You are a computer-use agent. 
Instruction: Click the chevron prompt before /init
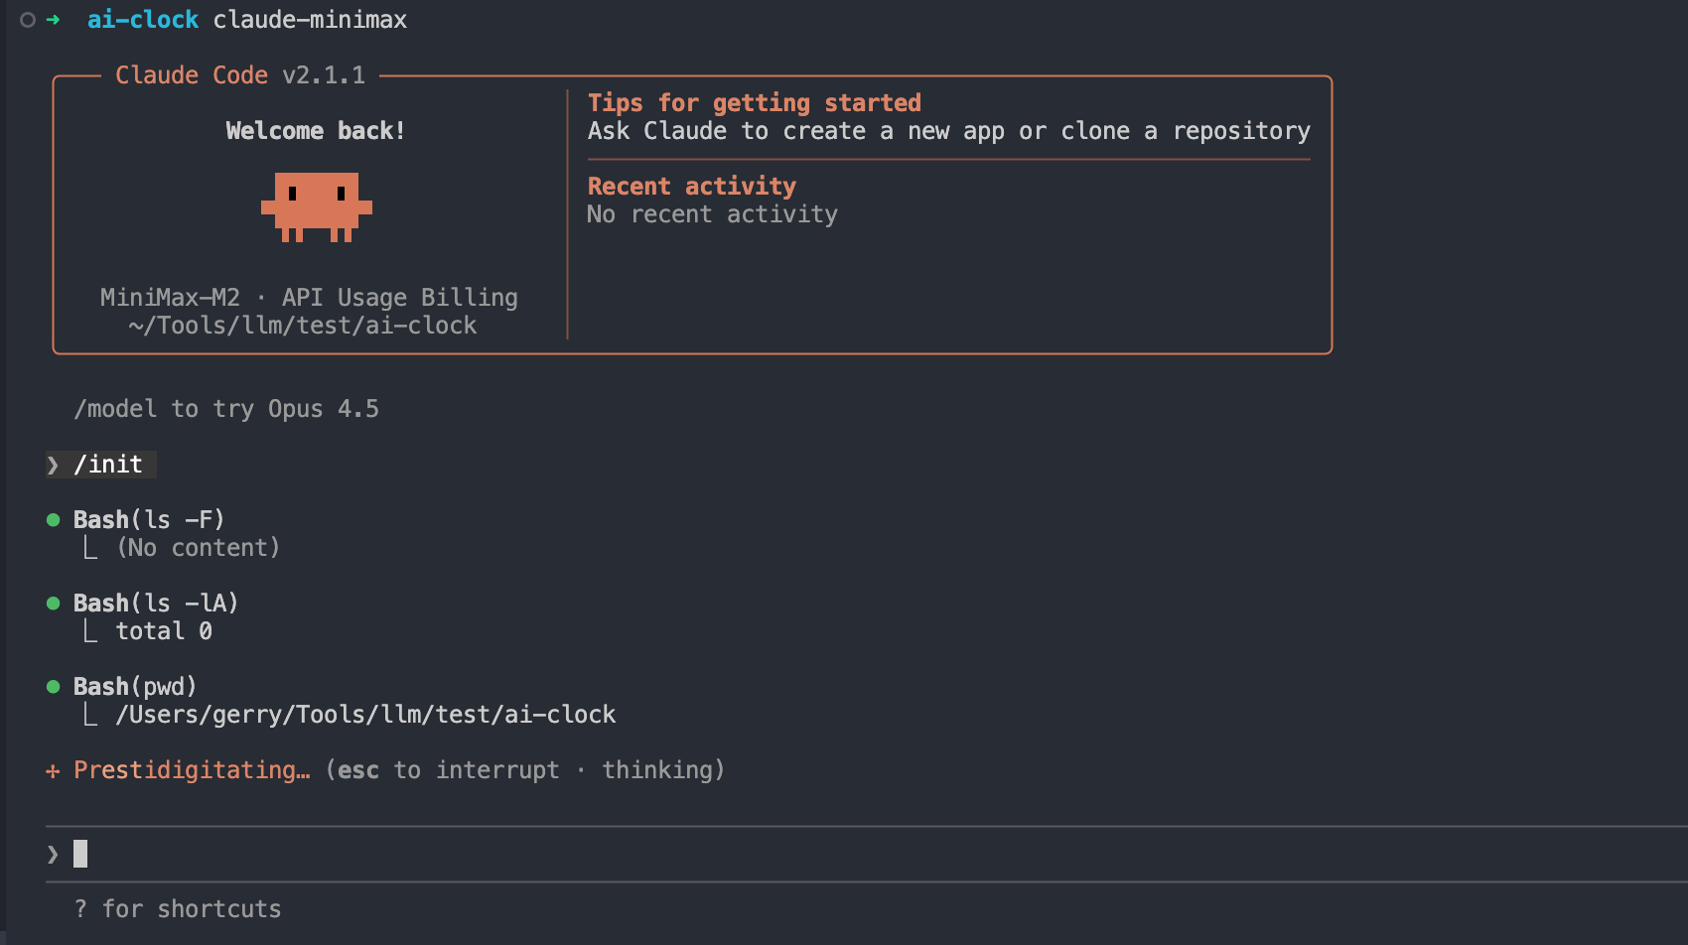[x=54, y=465]
